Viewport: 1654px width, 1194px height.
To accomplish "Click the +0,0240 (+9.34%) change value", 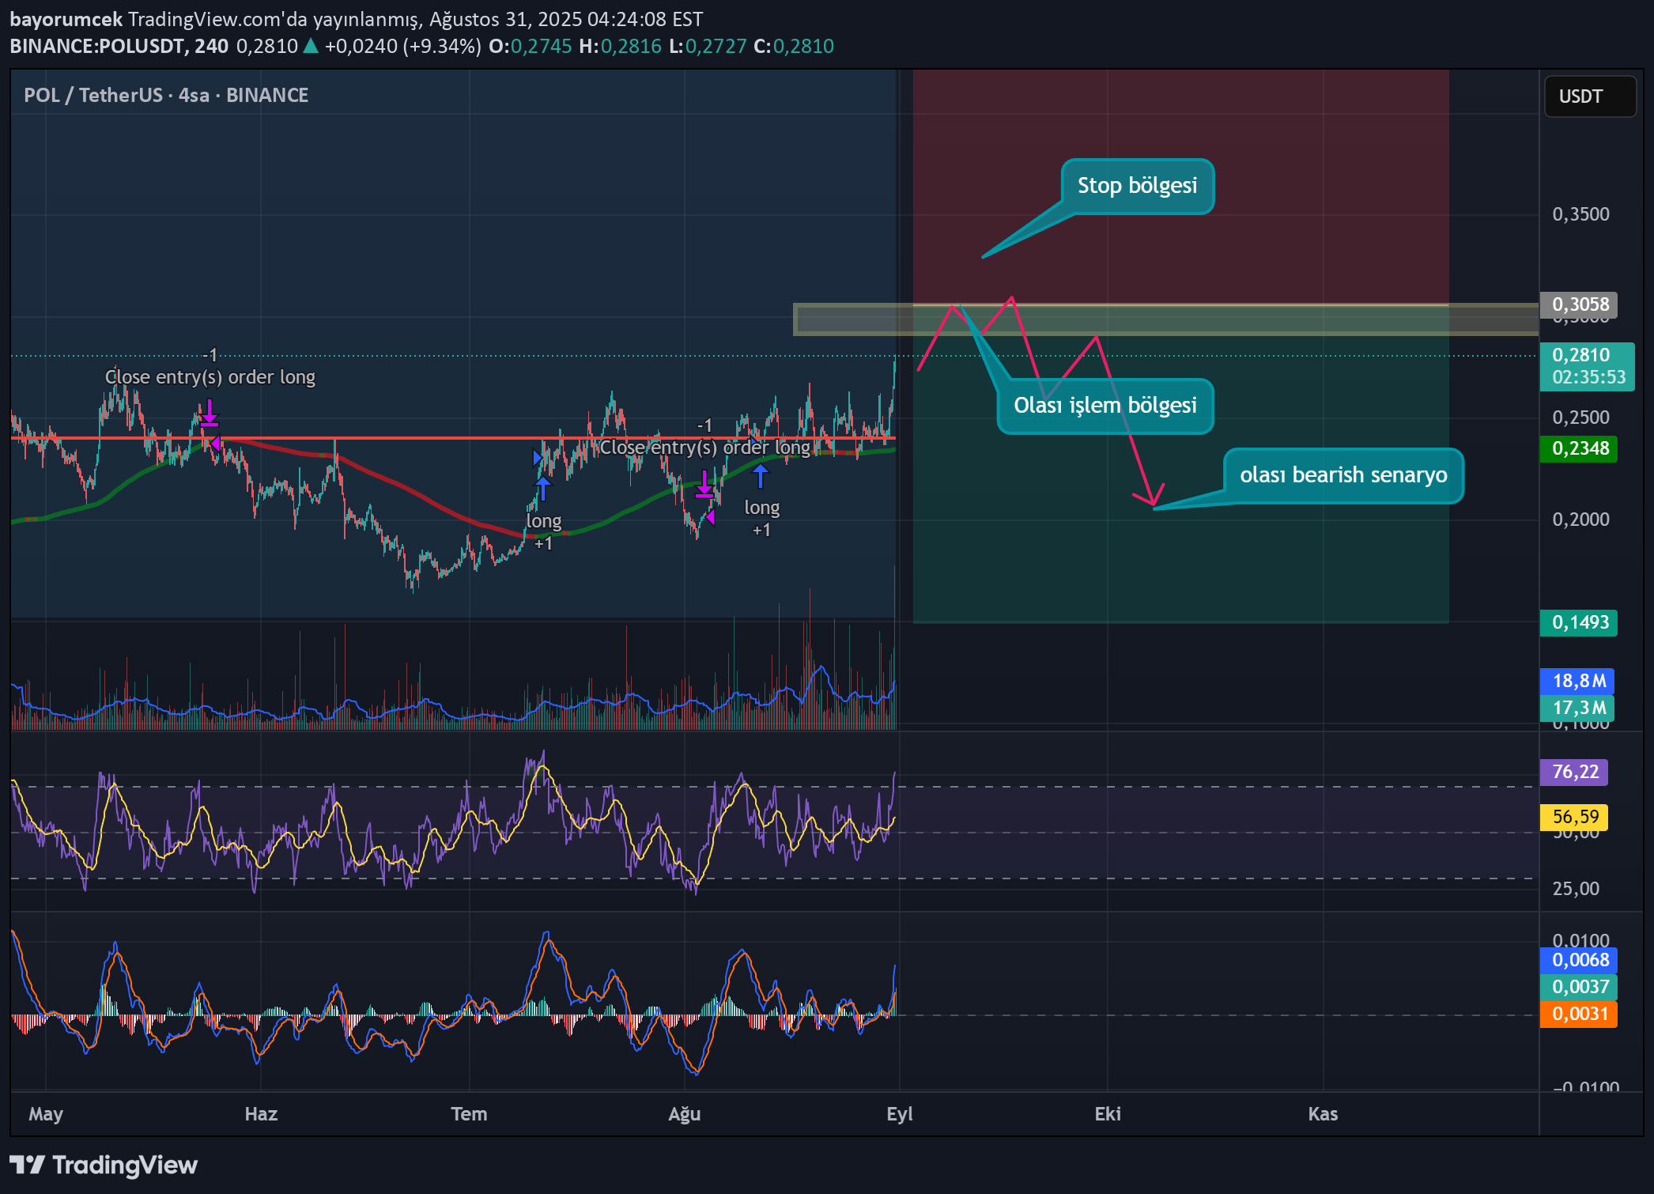I will (x=402, y=47).
